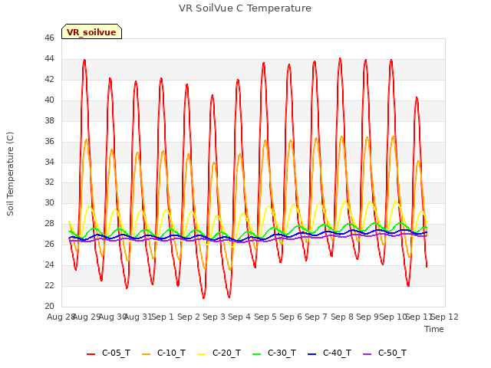Click the 40 y-axis tick label
491x368 pixels.
[x=49, y=100]
